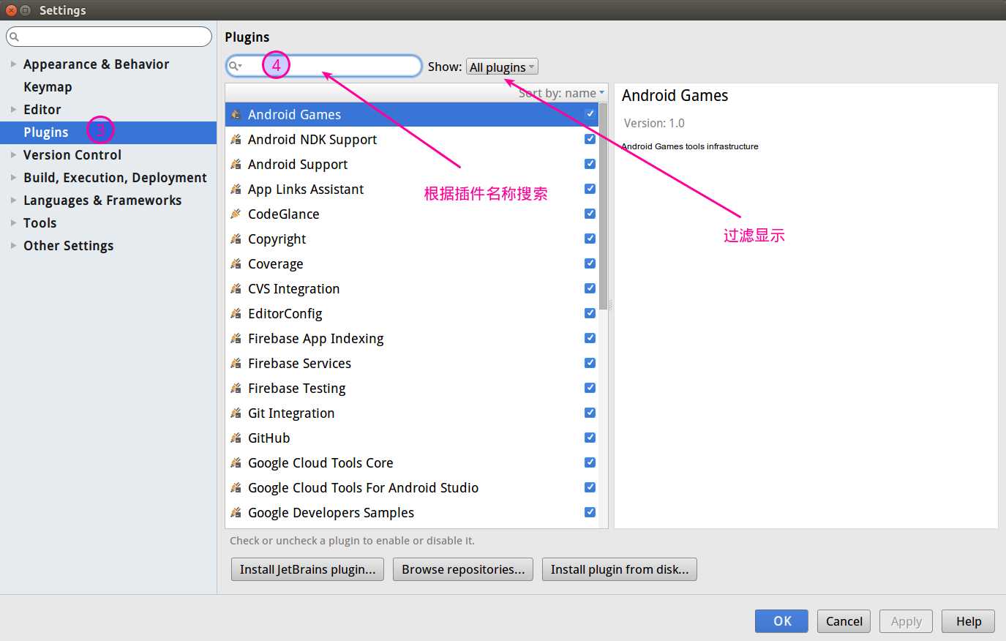This screenshot has width=1006, height=641.
Task: Click the App Links Assistant plugin icon
Action: [236, 189]
